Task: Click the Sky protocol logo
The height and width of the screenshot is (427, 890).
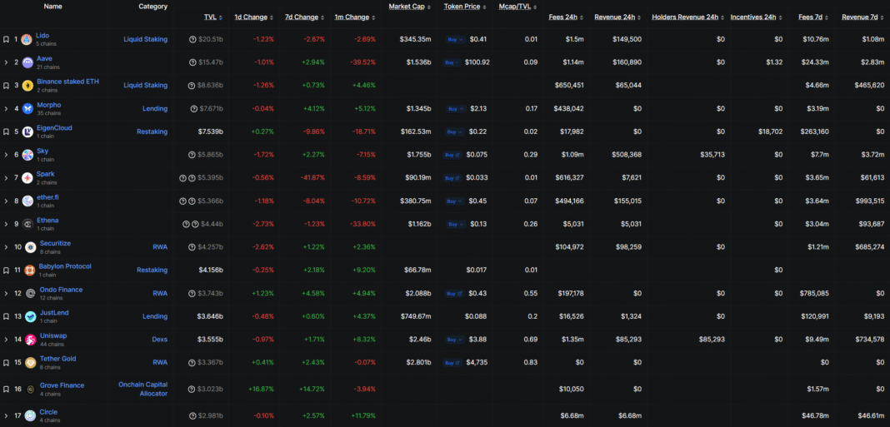Action: pos(27,156)
